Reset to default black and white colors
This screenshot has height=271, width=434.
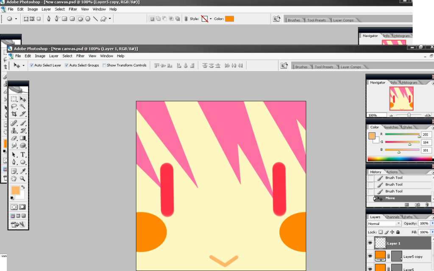pos(12,198)
